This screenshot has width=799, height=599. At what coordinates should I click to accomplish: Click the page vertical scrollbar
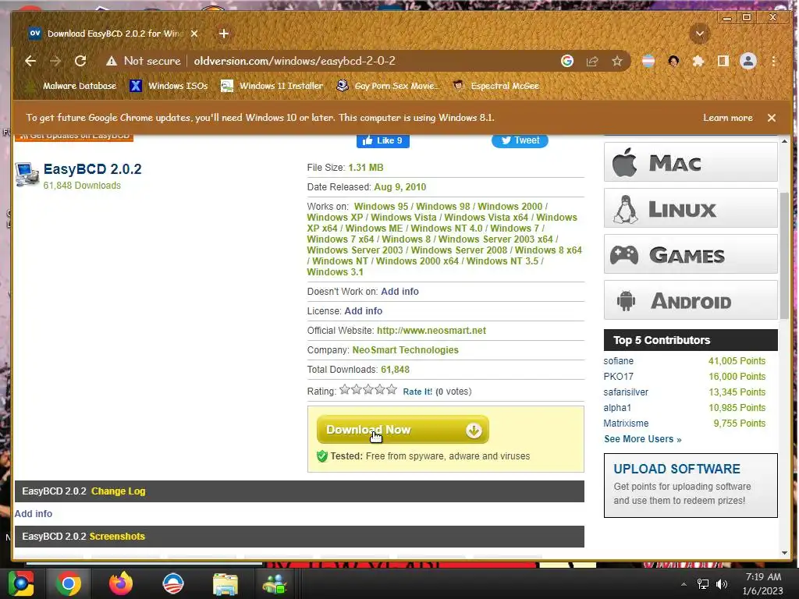(x=784, y=255)
